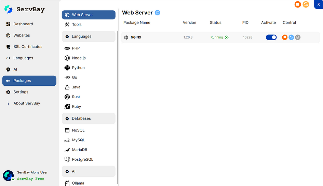323x186 pixels.
Task: Click the NGINX package name
Action: [x=136, y=37]
